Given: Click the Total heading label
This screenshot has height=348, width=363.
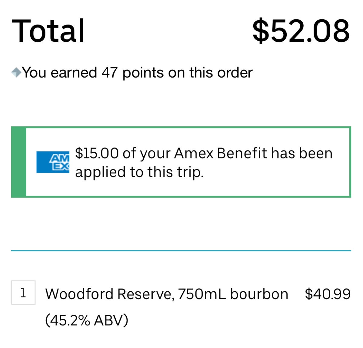Looking at the screenshot, I should click(x=48, y=31).
